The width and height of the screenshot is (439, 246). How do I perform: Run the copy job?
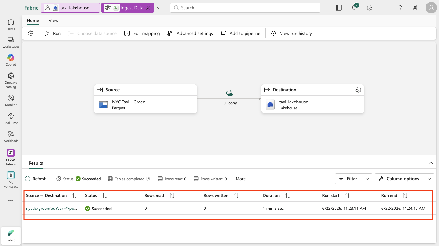tap(53, 33)
